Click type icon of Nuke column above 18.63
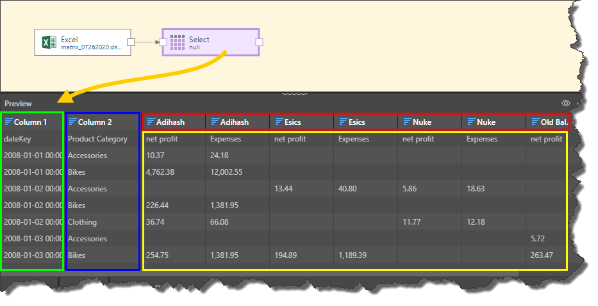This screenshot has height=306, width=598. [x=472, y=122]
